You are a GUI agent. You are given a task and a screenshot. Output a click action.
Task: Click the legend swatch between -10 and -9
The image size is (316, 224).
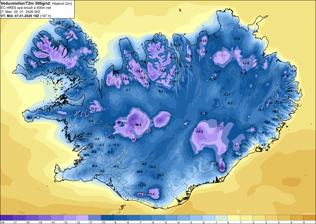click(107, 218)
